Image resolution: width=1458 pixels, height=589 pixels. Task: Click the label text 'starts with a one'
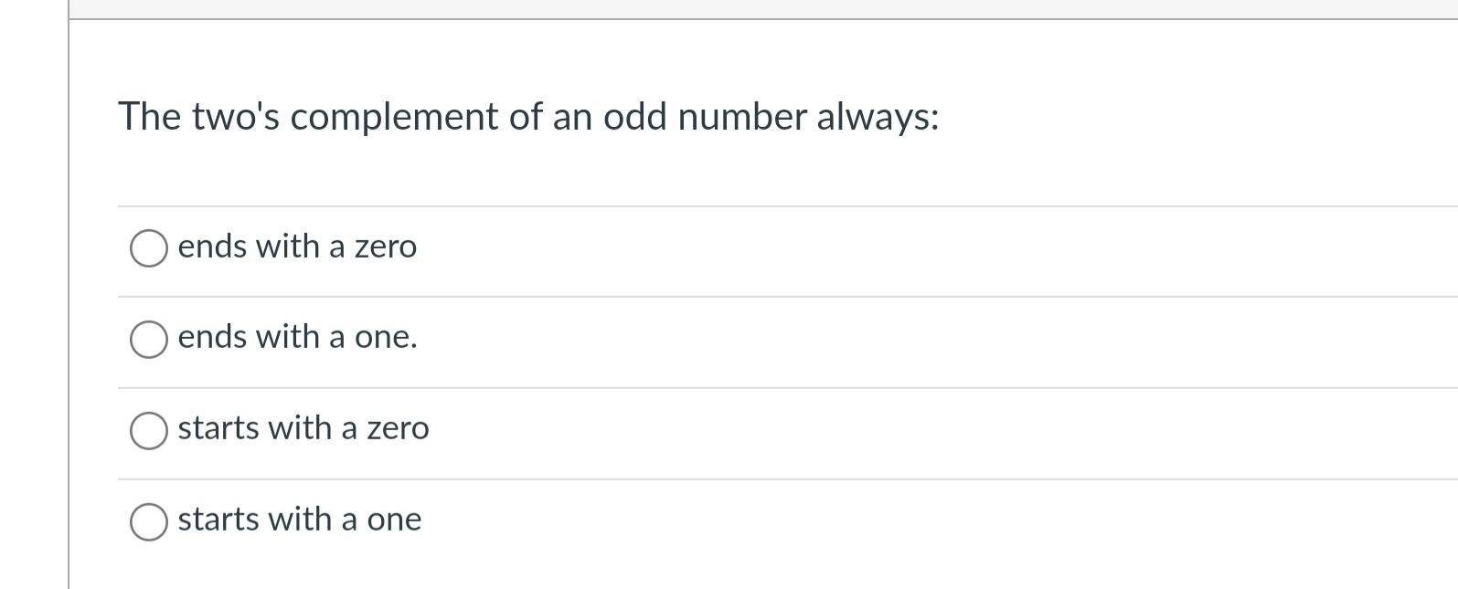[x=300, y=521]
